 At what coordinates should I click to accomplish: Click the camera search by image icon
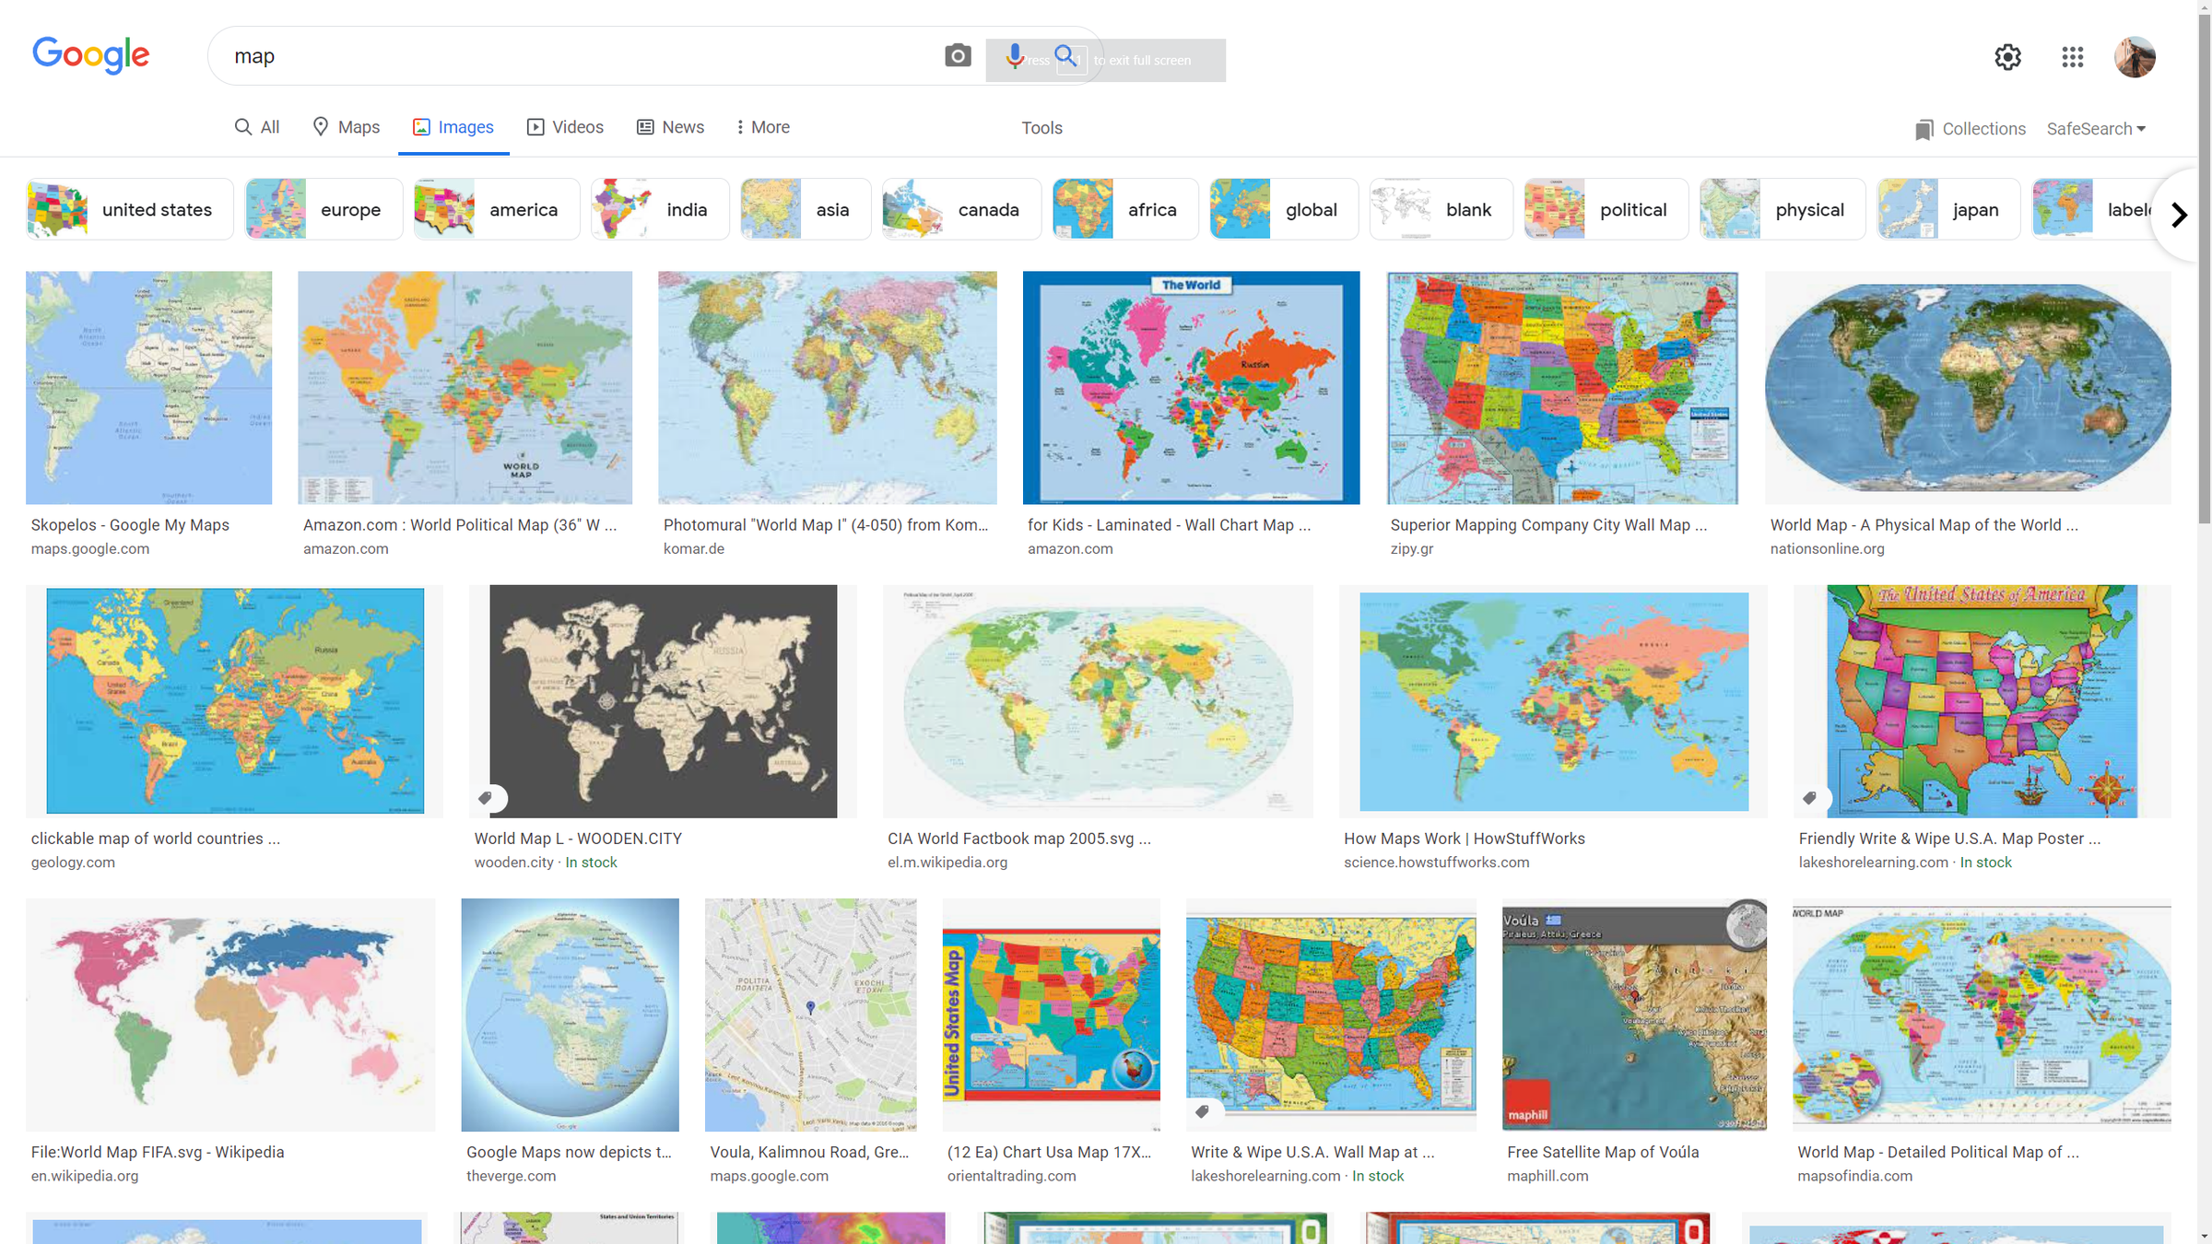coord(958,56)
